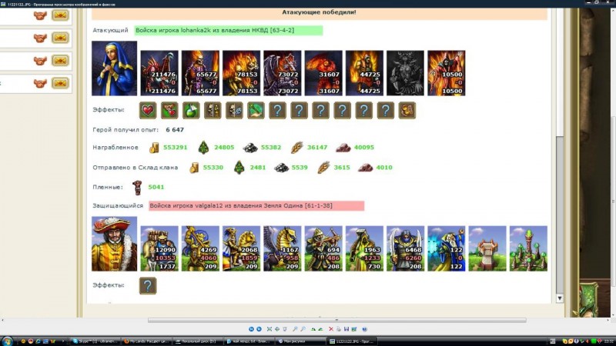Click the prisoners icon beside 5041
The height and width of the screenshot is (346, 616).
(x=137, y=187)
